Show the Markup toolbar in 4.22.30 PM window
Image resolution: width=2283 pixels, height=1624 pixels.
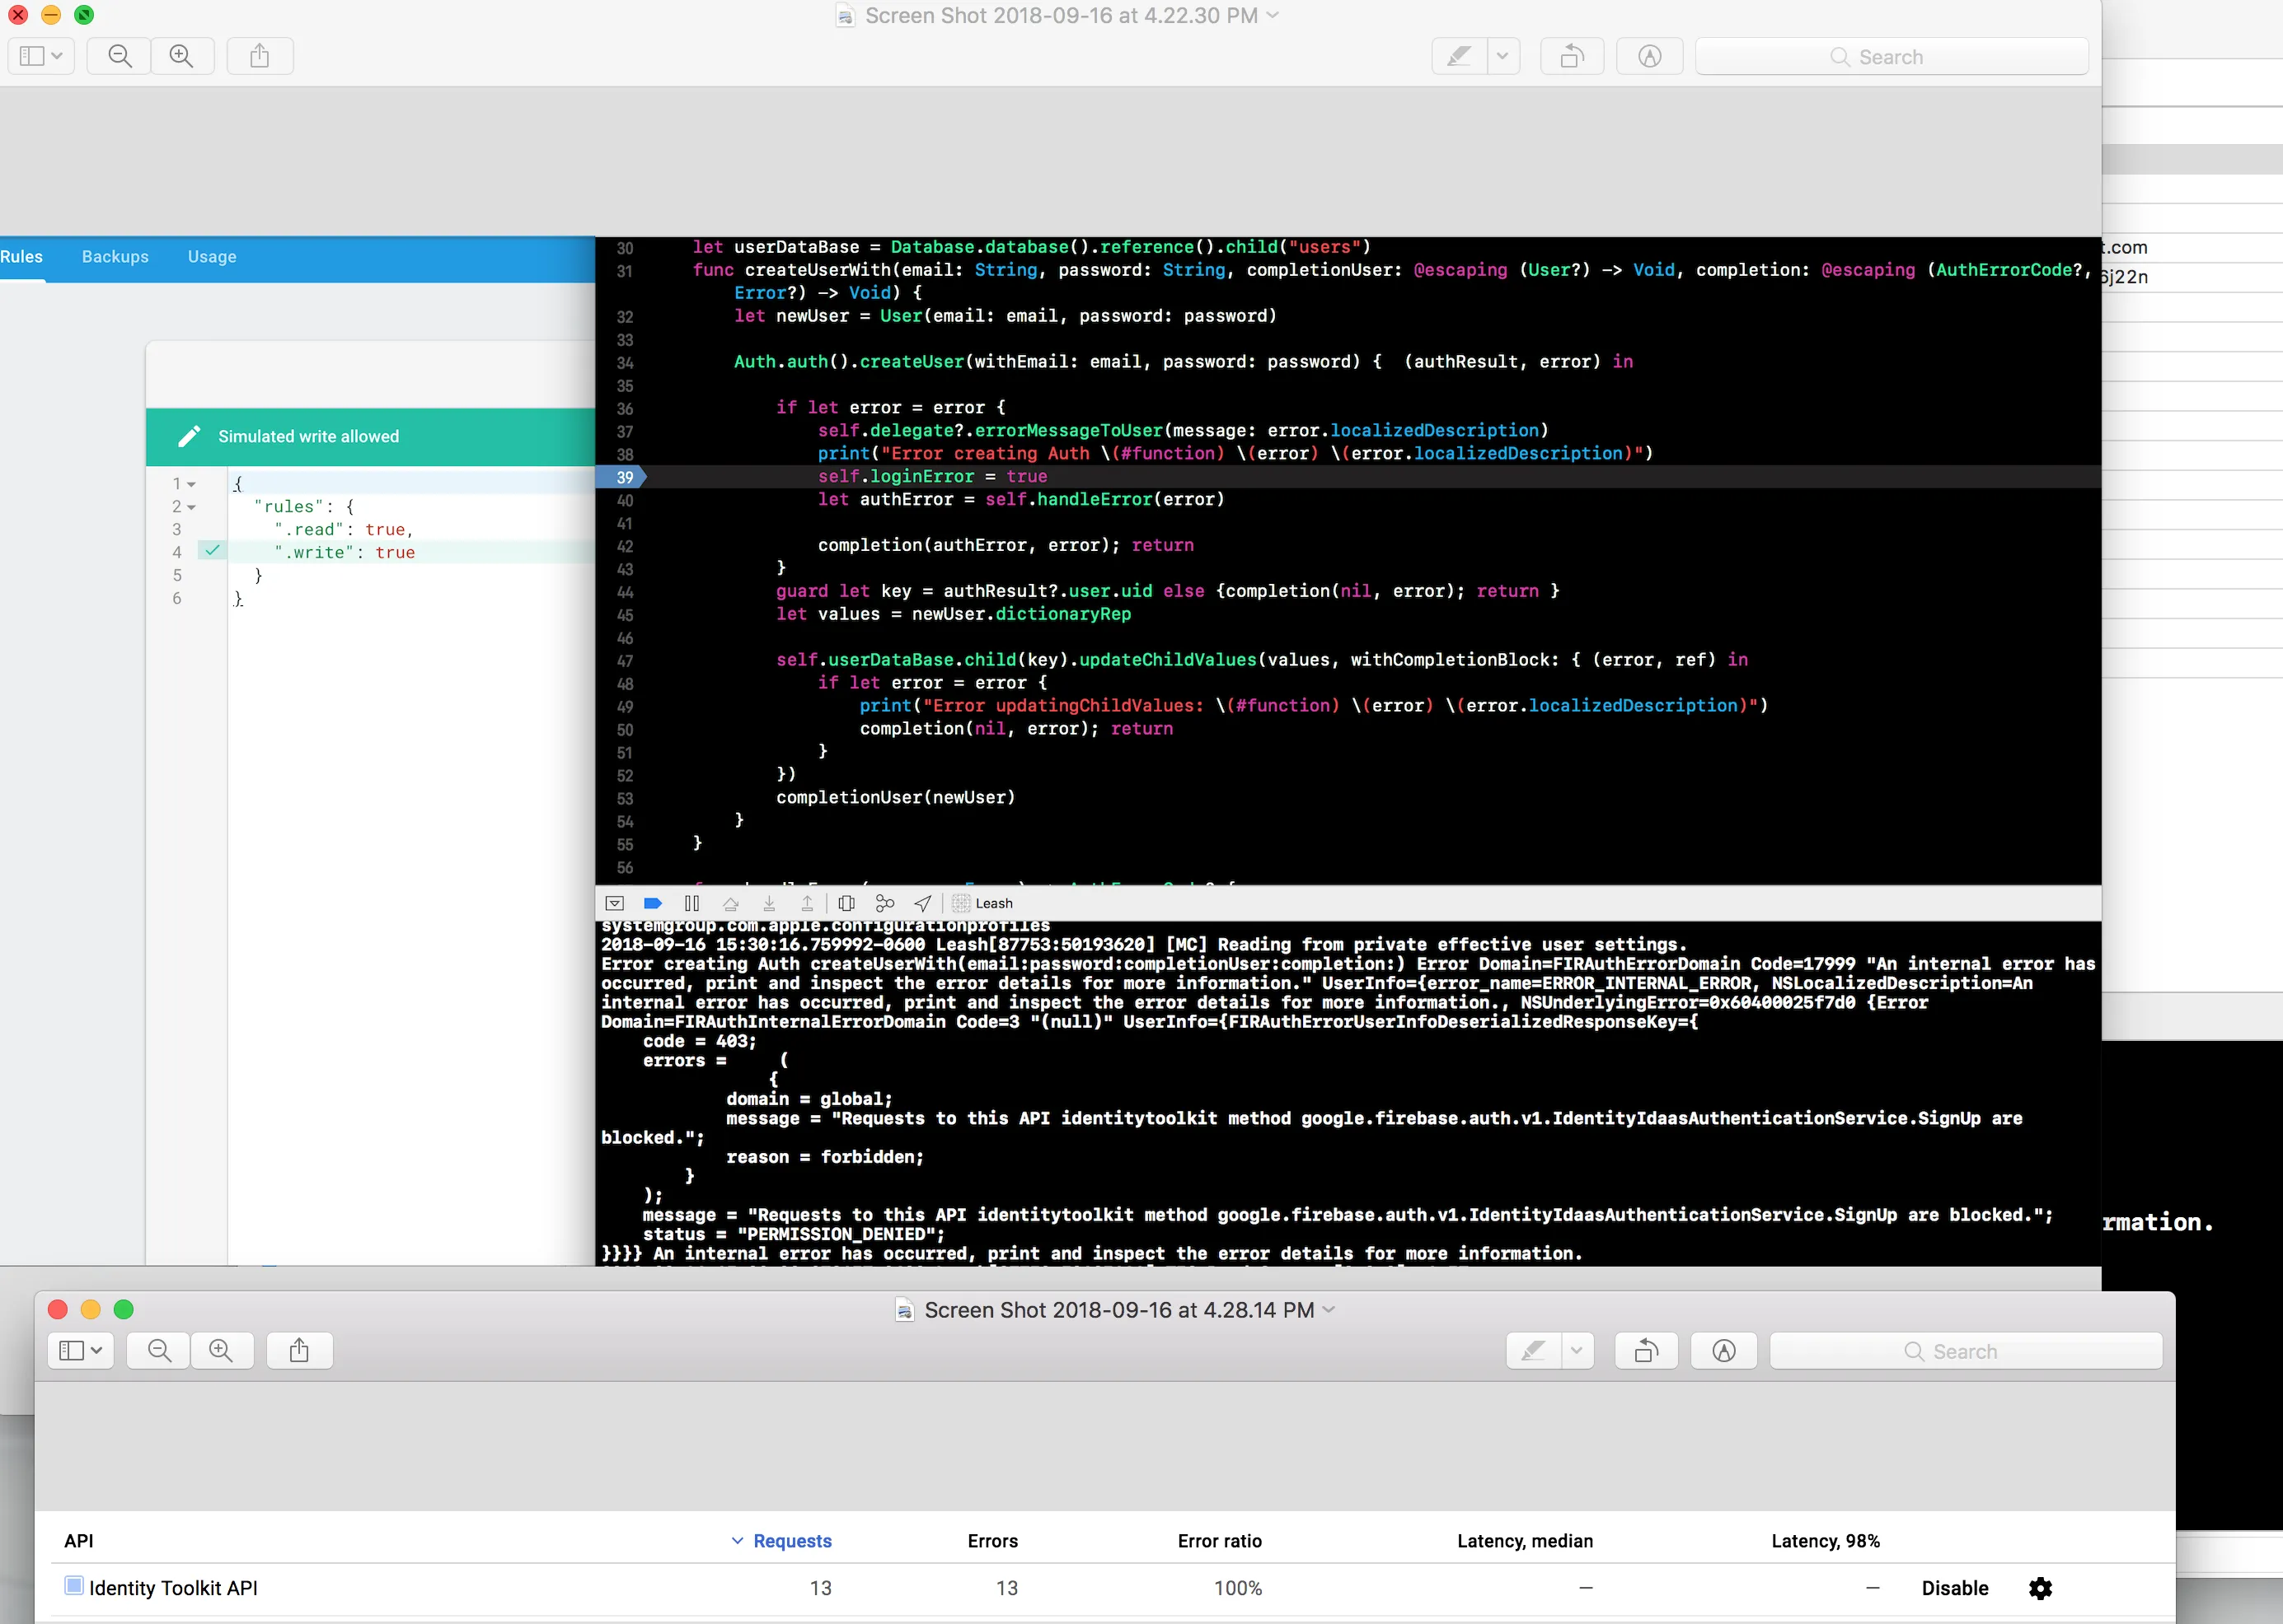click(1649, 56)
